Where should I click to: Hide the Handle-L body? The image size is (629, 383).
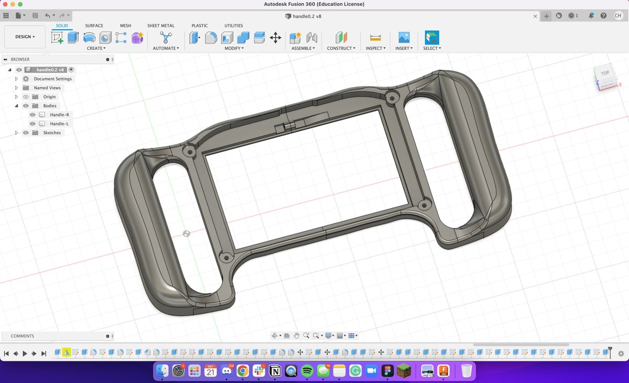[32, 123]
